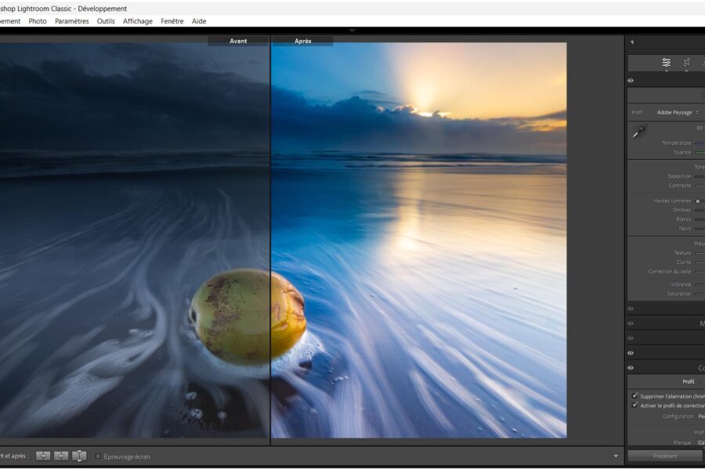Swap Before and After settings
Screen dimensions: 705x470
coord(79,456)
